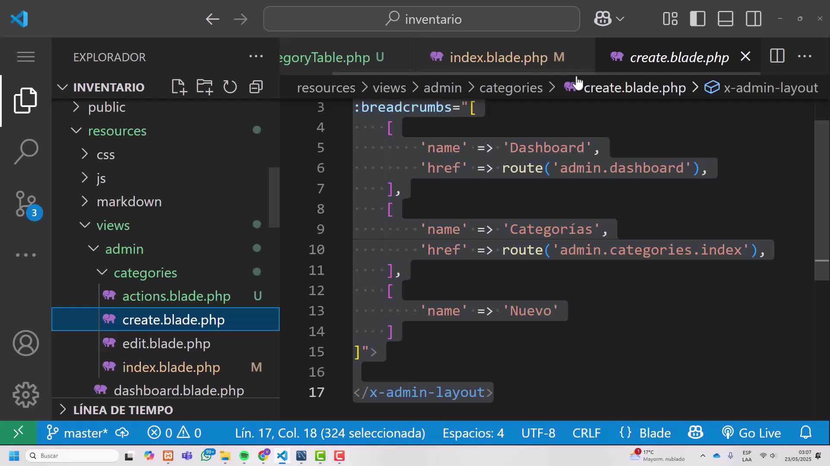
Task: Collapse all folders in explorer
Action: point(256,87)
